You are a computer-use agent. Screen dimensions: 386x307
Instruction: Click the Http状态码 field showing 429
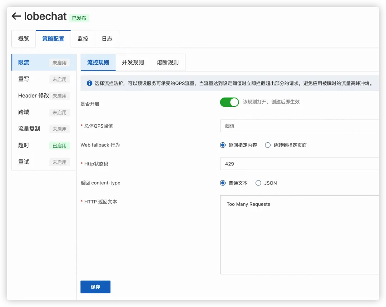point(300,164)
